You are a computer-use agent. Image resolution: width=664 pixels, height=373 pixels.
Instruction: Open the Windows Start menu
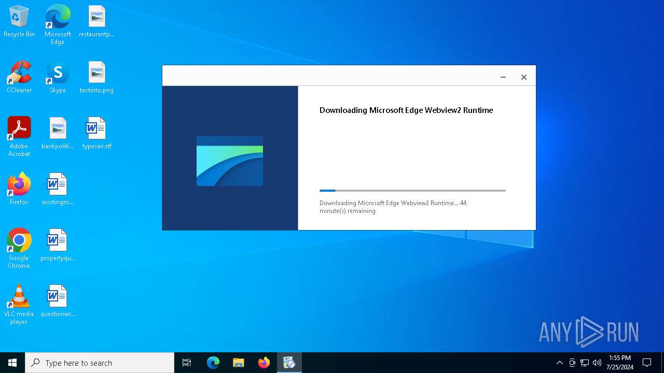coord(12,363)
